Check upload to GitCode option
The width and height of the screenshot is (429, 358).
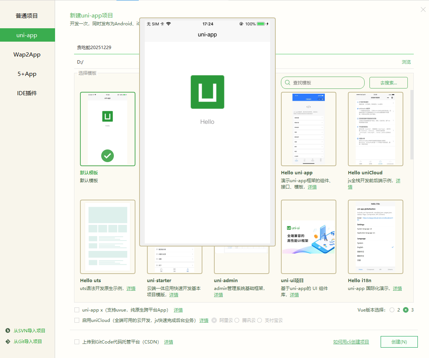(77, 342)
